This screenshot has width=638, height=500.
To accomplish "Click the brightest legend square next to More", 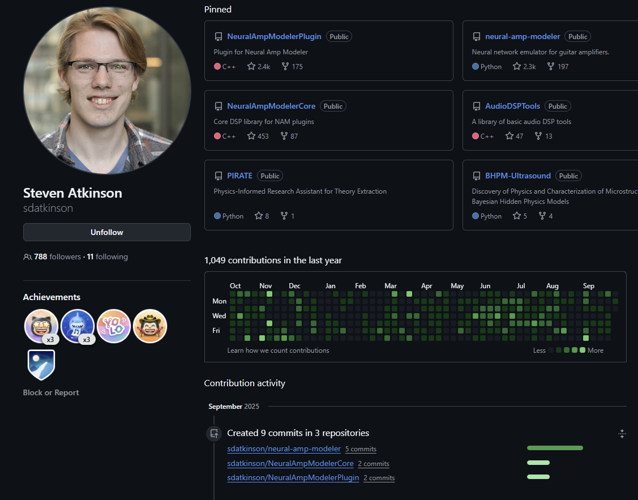I will pos(583,350).
